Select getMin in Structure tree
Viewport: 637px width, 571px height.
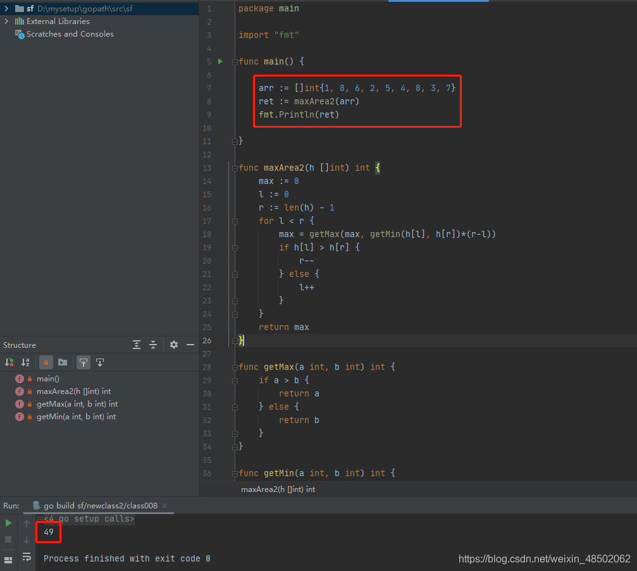(76, 416)
